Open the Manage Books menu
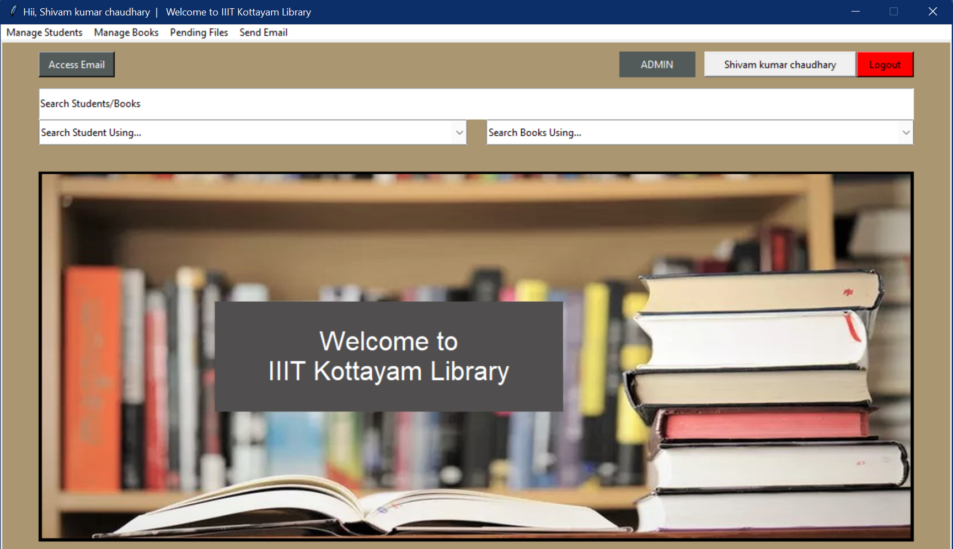This screenshot has width=953, height=549. tap(126, 33)
